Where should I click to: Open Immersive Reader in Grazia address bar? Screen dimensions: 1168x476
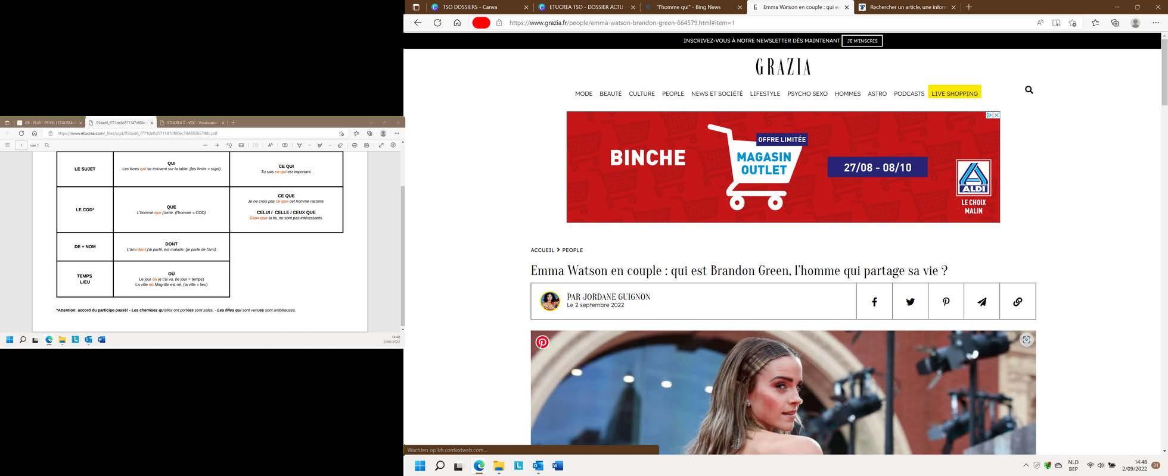1056,23
